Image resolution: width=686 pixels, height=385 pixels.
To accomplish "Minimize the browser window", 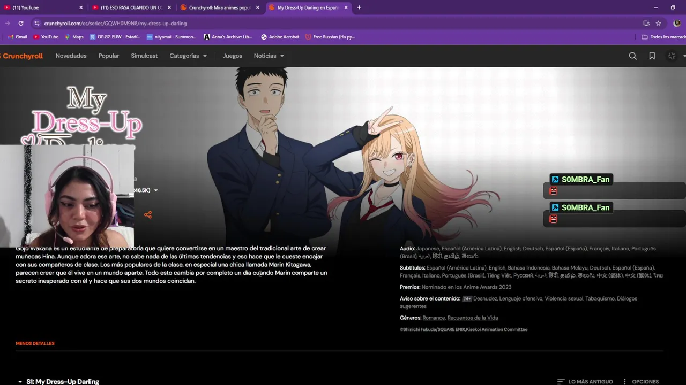I will click(655, 7).
